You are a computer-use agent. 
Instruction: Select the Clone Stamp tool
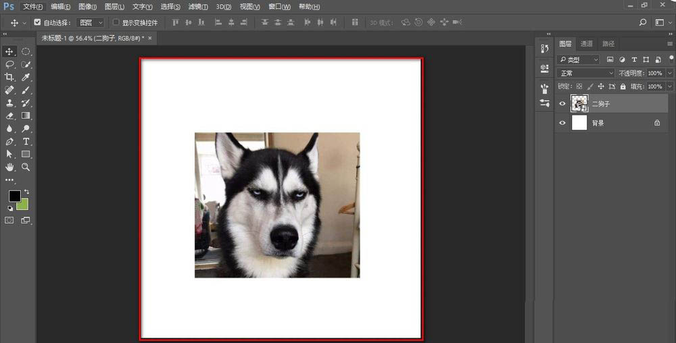click(x=9, y=103)
